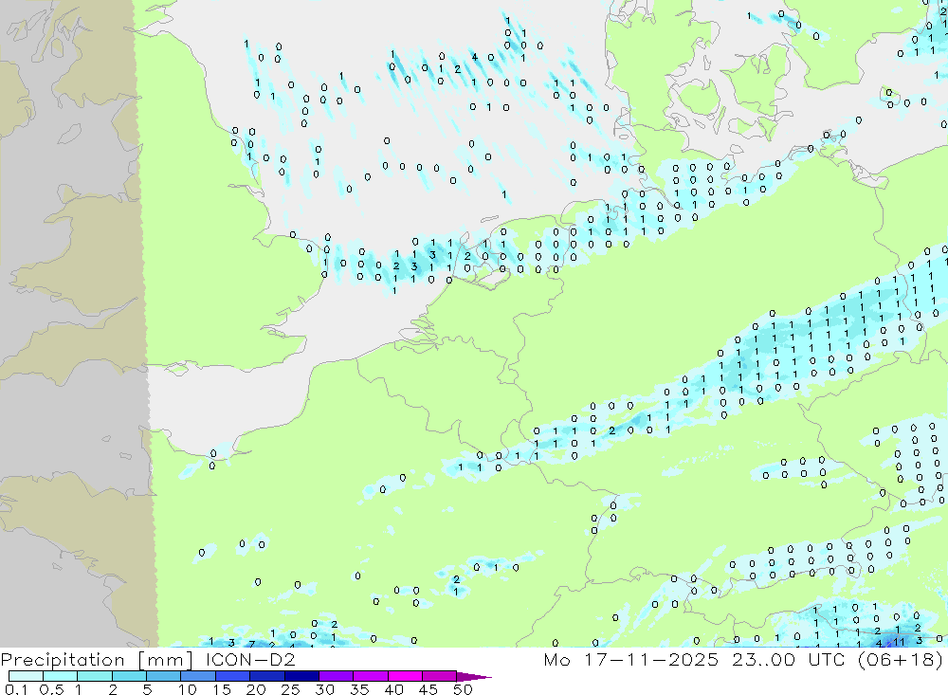Image resolution: width=948 pixels, height=695 pixels.
Task: Select the 2–5 mm sky-blue legend swatch
Action: (129, 676)
